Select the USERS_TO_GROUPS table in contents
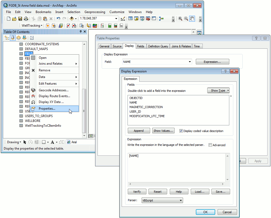271x218 pixels. (x=39, y=116)
